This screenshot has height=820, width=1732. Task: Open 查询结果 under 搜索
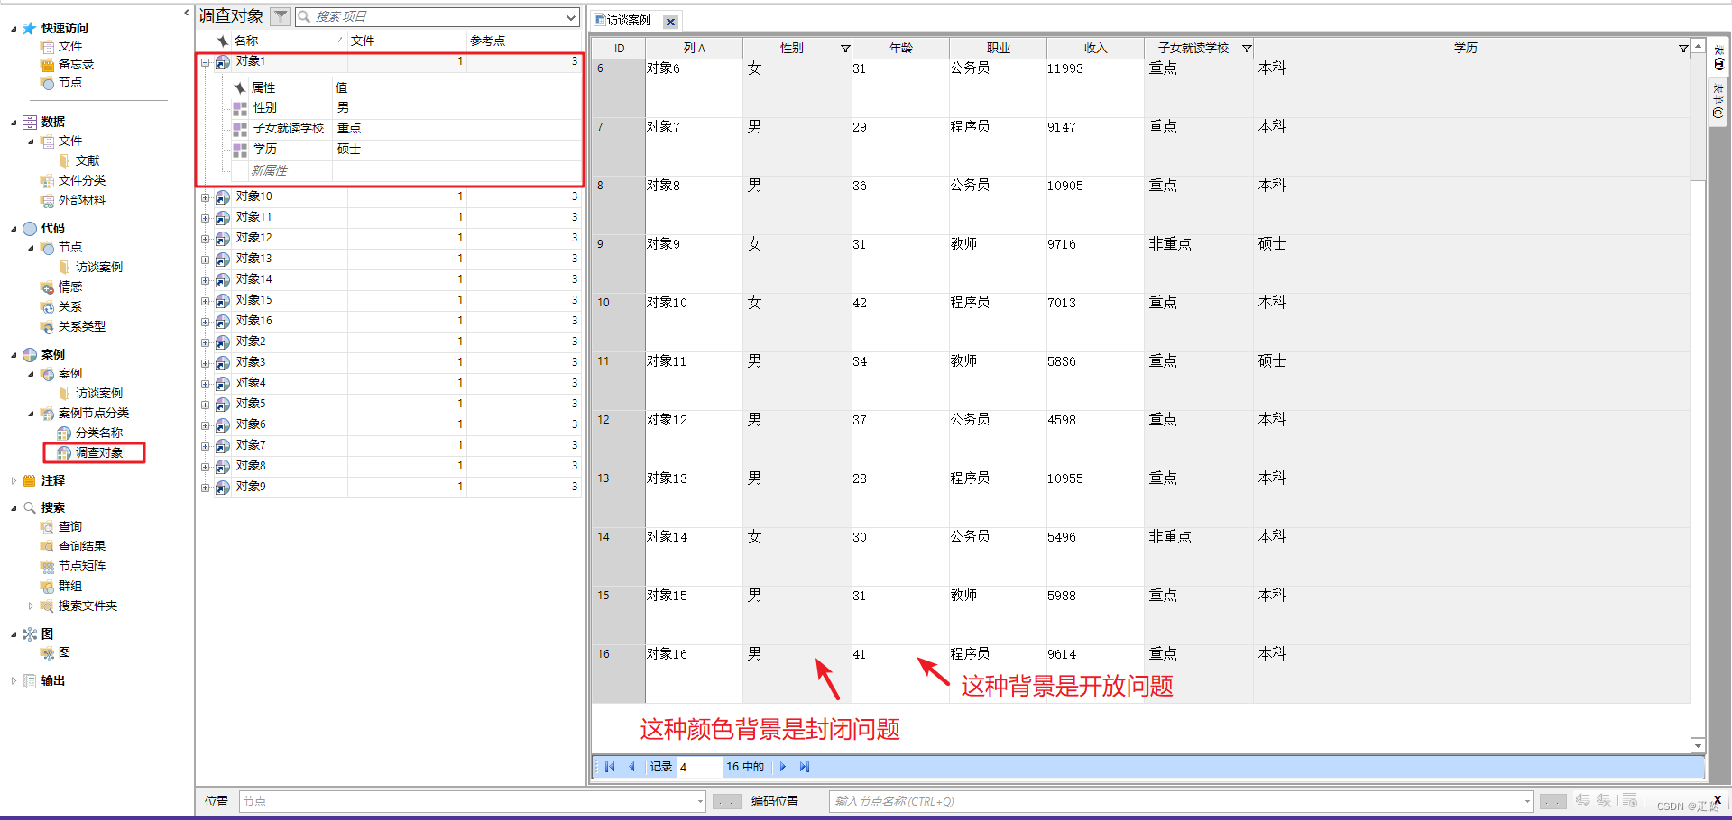tap(82, 546)
